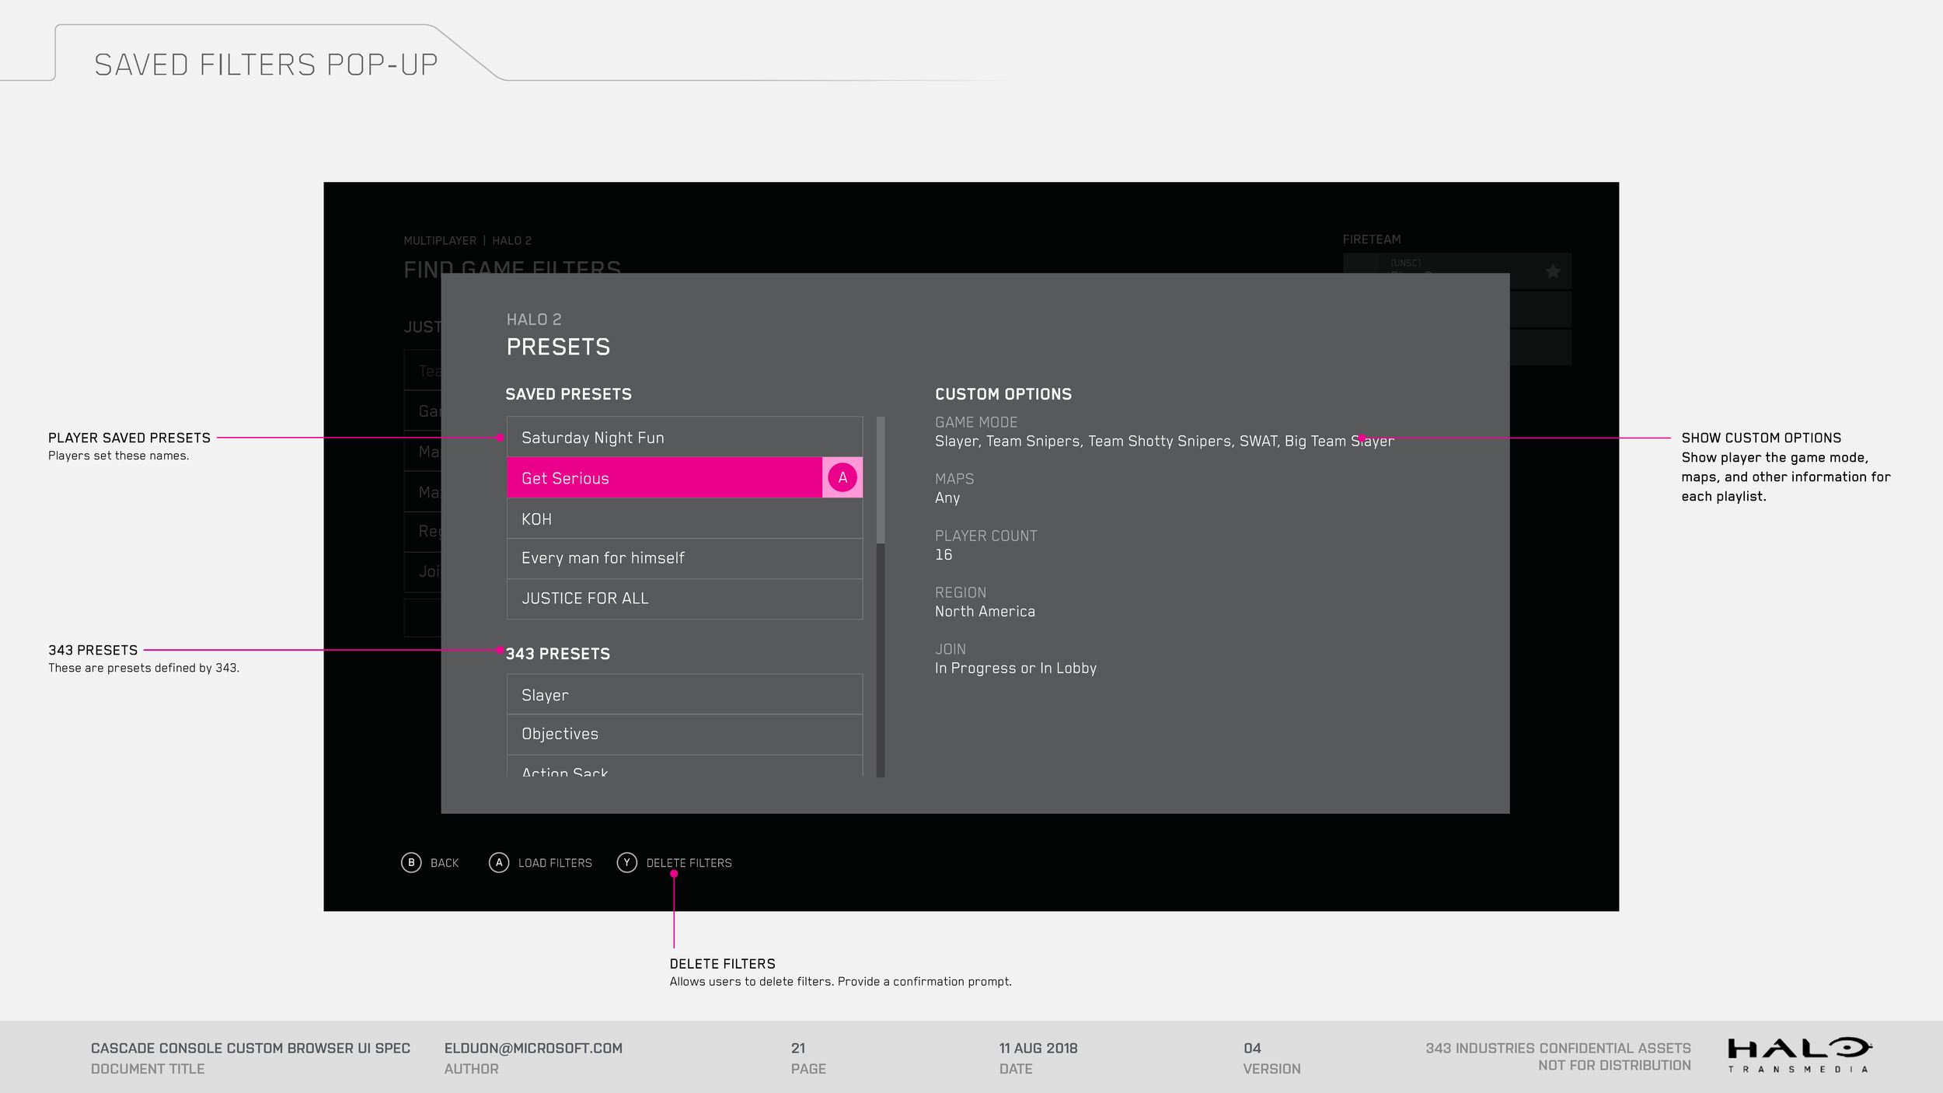Click the elduon@microsoft.com author address
This screenshot has height=1093, width=1943.
tap(533, 1048)
